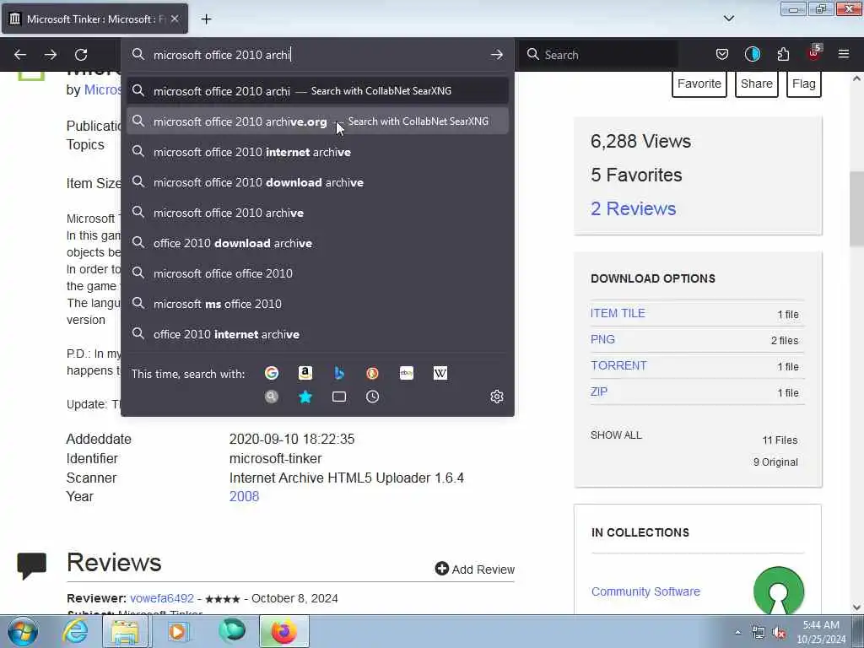Show hidden system tray icons
Screen dimensions: 864x648
click(x=737, y=632)
